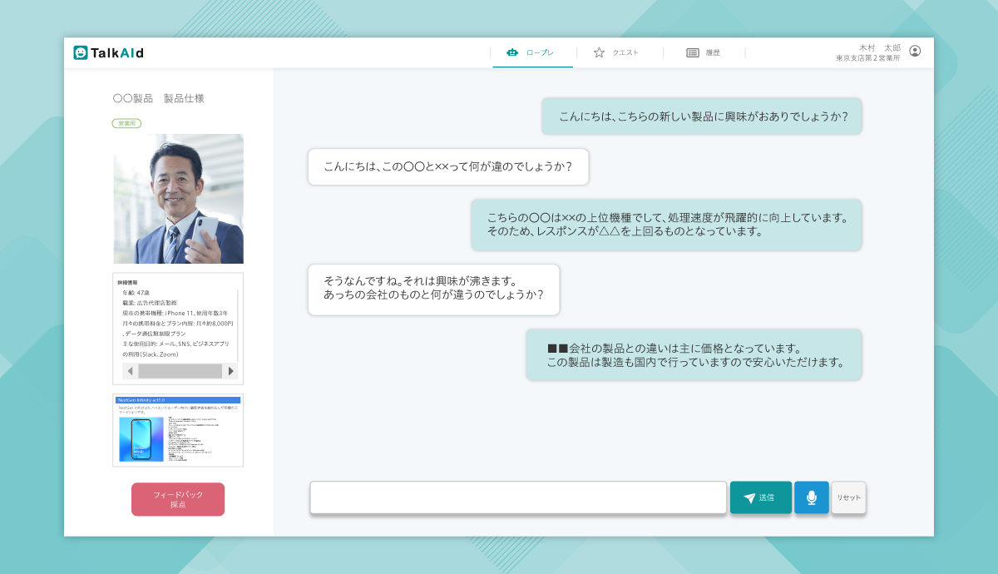The width and height of the screenshot is (998, 574).
Task: Click the details panel vertical scrollbar
Action: [x=239, y=324]
